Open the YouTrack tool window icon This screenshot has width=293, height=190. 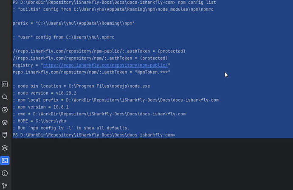click(x=5, y=84)
